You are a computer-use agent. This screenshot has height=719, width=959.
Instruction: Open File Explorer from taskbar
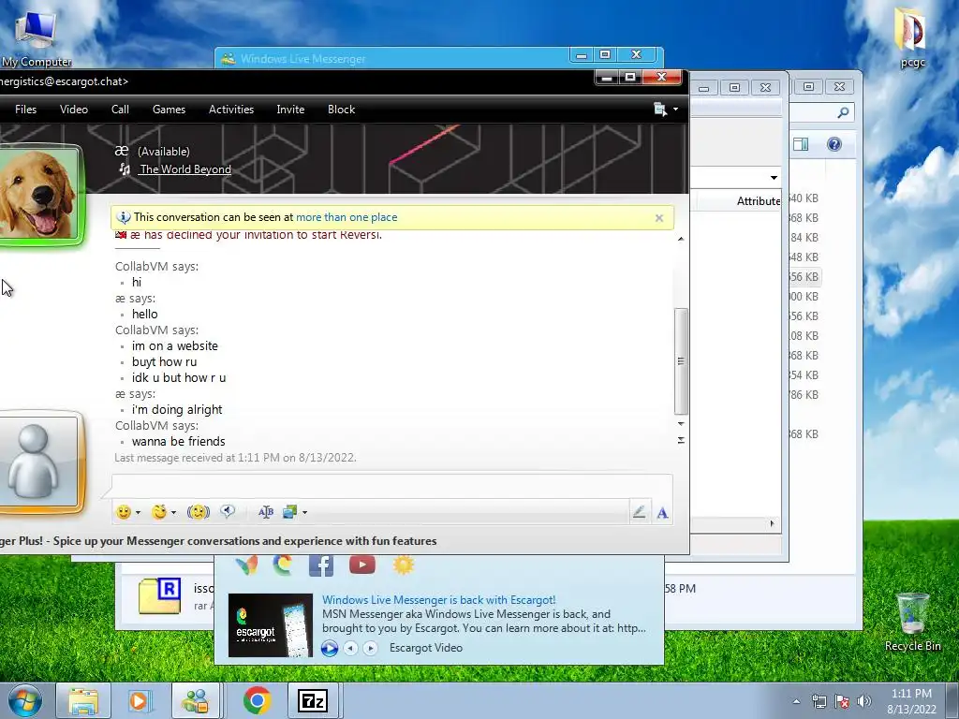[x=83, y=700]
